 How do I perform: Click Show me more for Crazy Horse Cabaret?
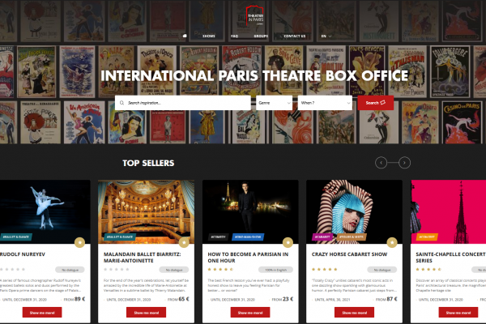click(x=354, y=312)
